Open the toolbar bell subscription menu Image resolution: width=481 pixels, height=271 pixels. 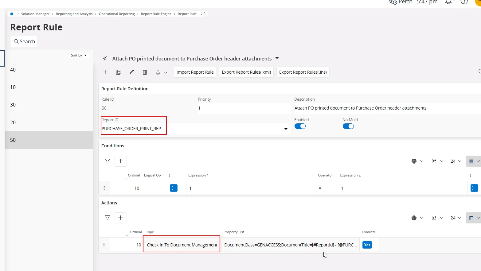[x=161, y=72]
